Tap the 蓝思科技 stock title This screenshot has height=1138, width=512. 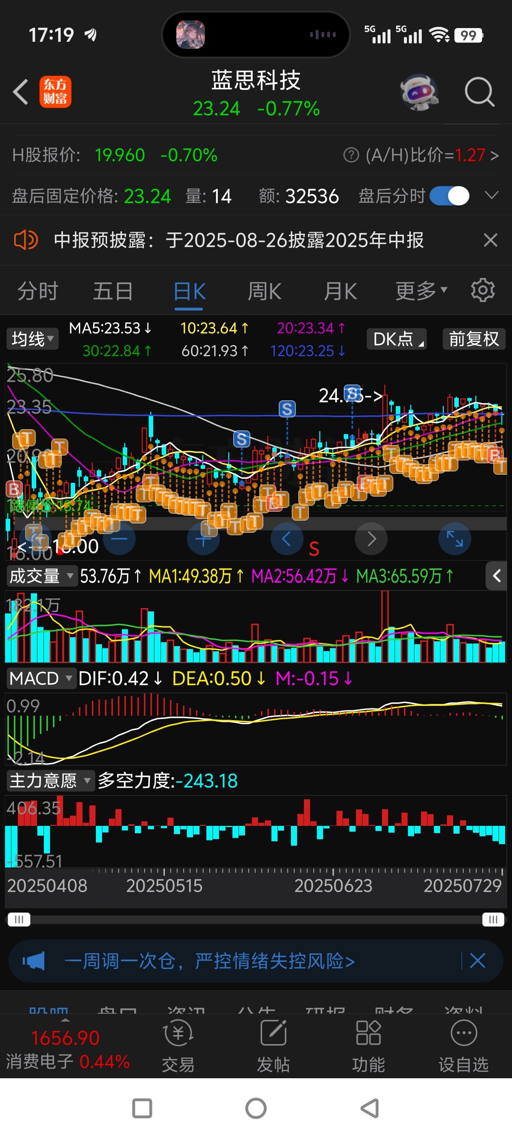(x=256, y=80)
